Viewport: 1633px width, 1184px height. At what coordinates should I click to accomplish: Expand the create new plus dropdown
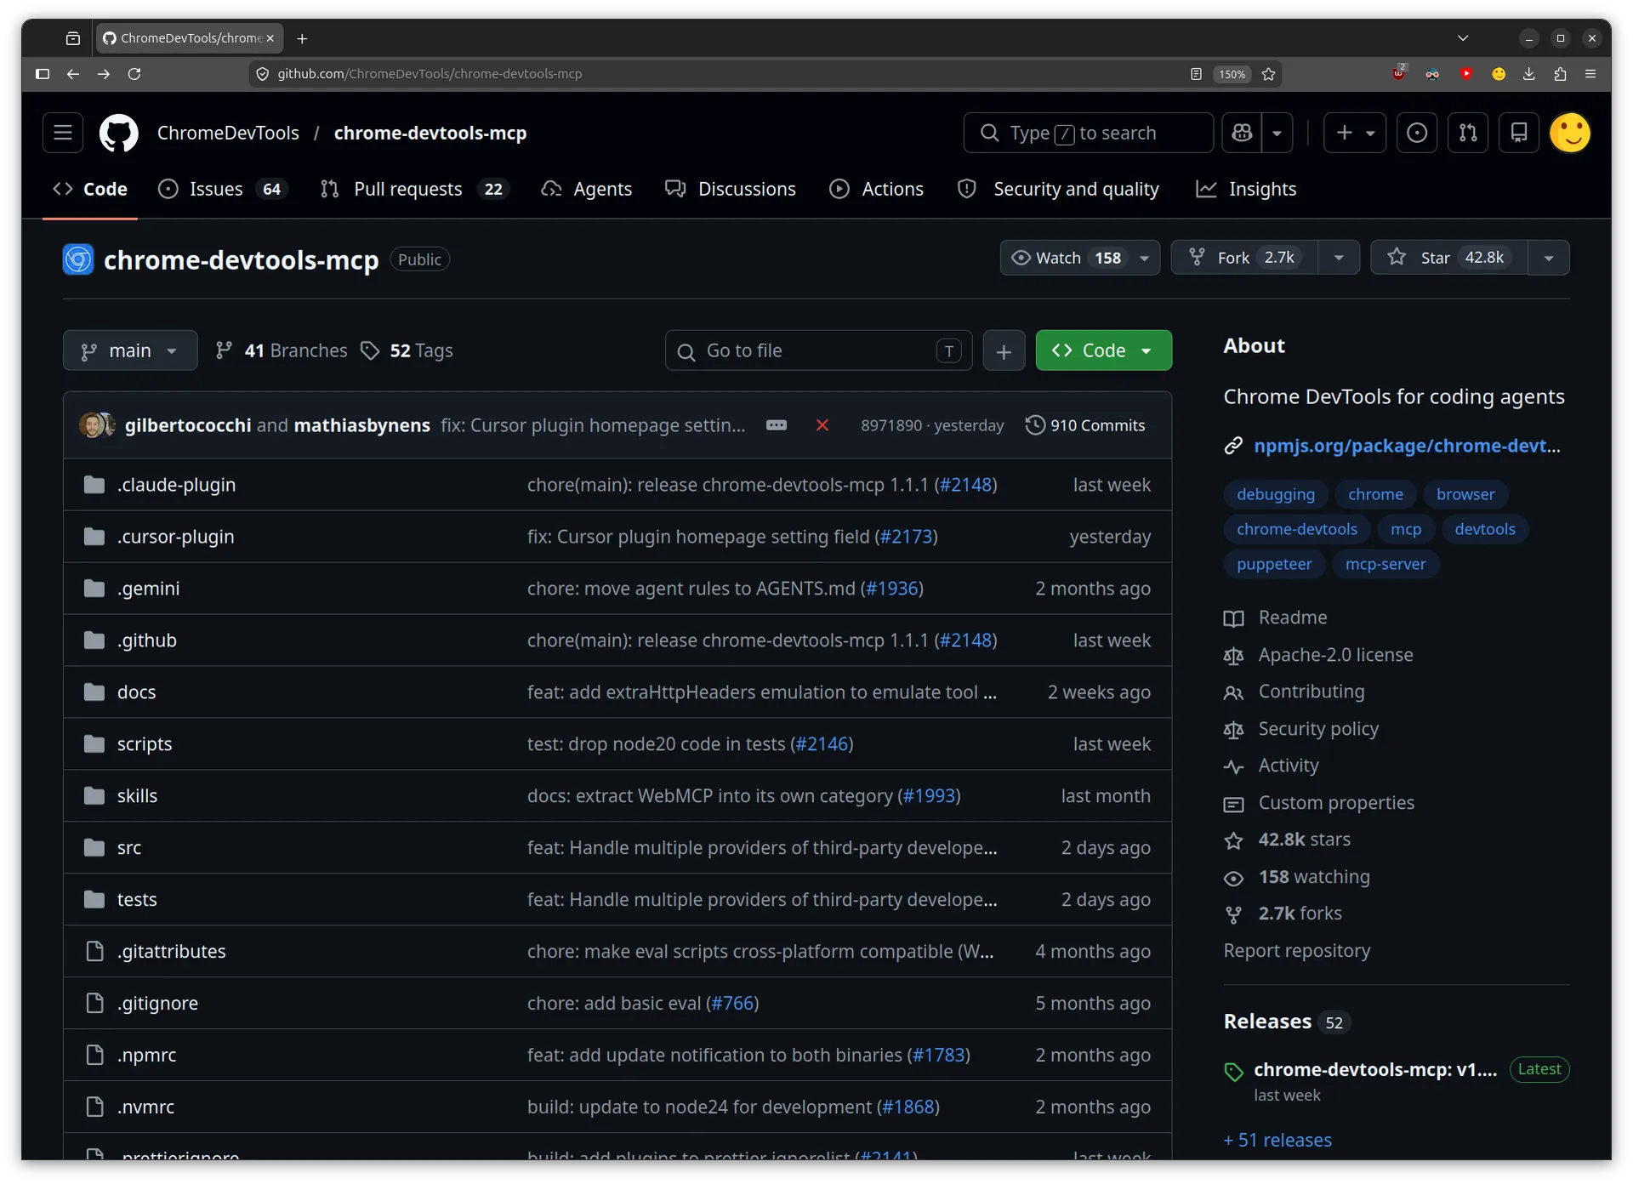[x=1355, y=133]
